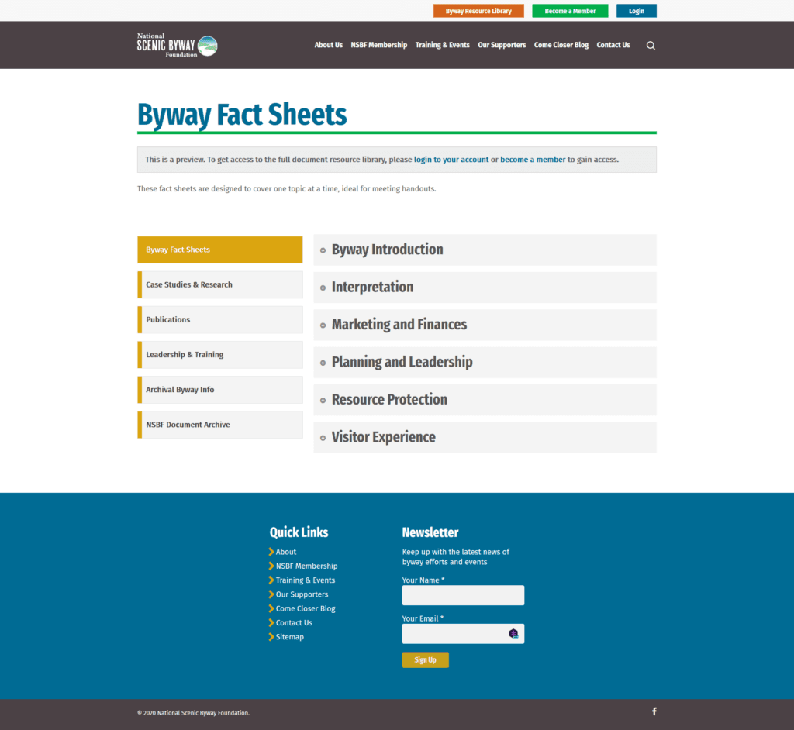The height and width of the screenshot is (730, 794).
Task: Follow the 'login to your account' link
Action: [451, 160]
